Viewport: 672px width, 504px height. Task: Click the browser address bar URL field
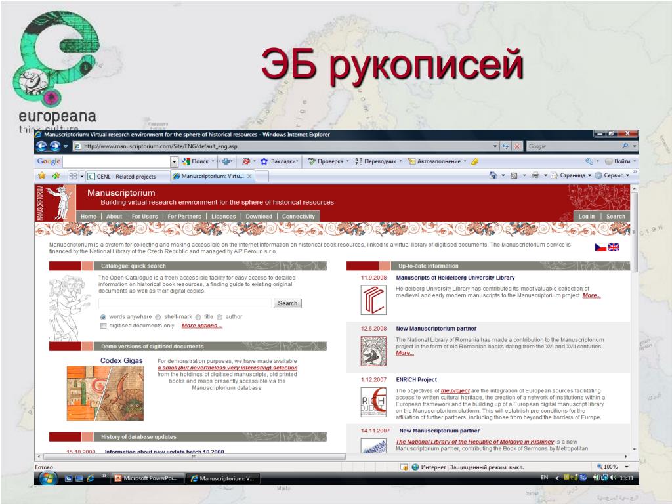pos(283,146)
